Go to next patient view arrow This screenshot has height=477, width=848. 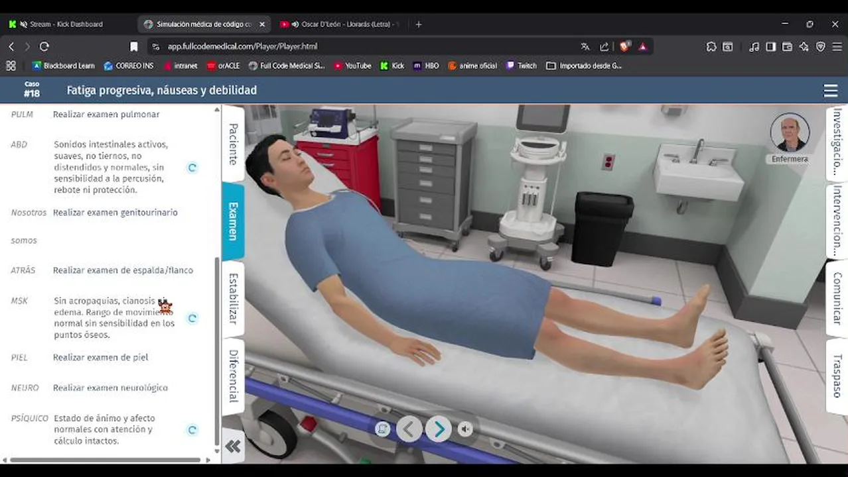tap(439, 429)
